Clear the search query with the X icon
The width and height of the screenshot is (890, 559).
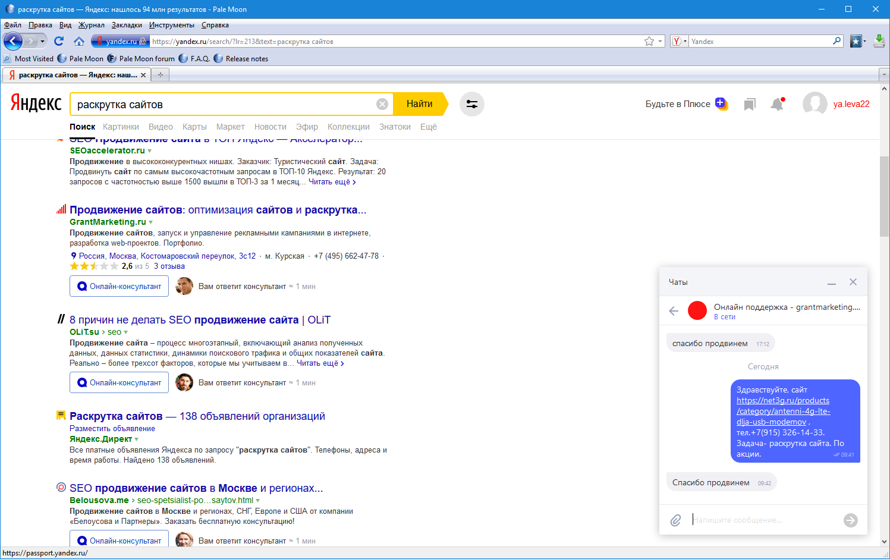click(x=382, y=104)
